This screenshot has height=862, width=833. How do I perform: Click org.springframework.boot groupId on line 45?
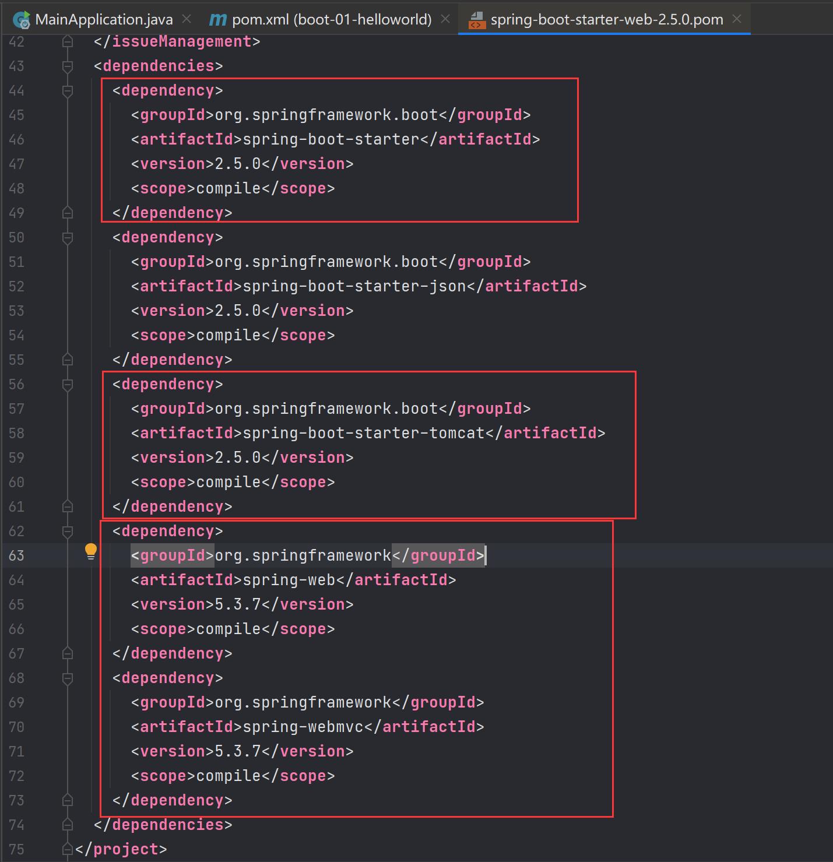[x=326, y=115]
